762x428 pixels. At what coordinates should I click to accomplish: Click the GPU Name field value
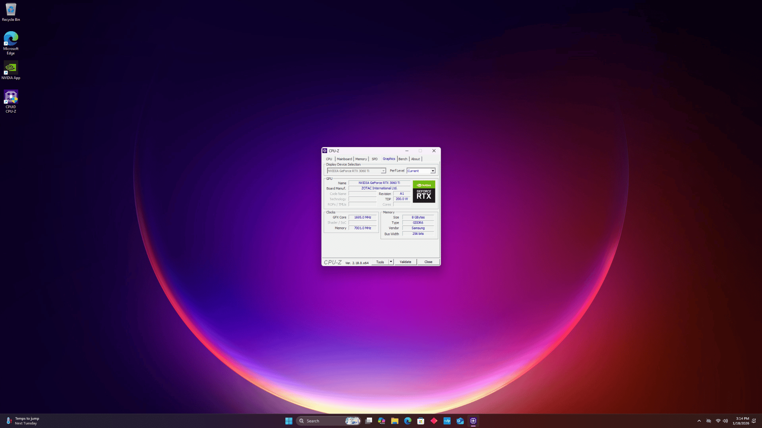(x=379, y=183)
